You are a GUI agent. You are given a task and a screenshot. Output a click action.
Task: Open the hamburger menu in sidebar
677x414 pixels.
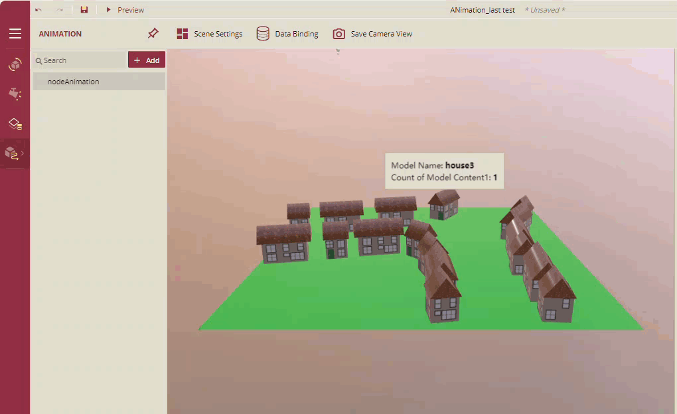point(15,34)
